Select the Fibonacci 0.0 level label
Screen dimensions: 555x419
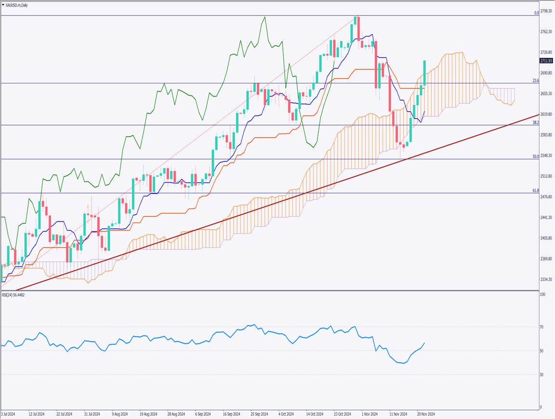[536, 13]
